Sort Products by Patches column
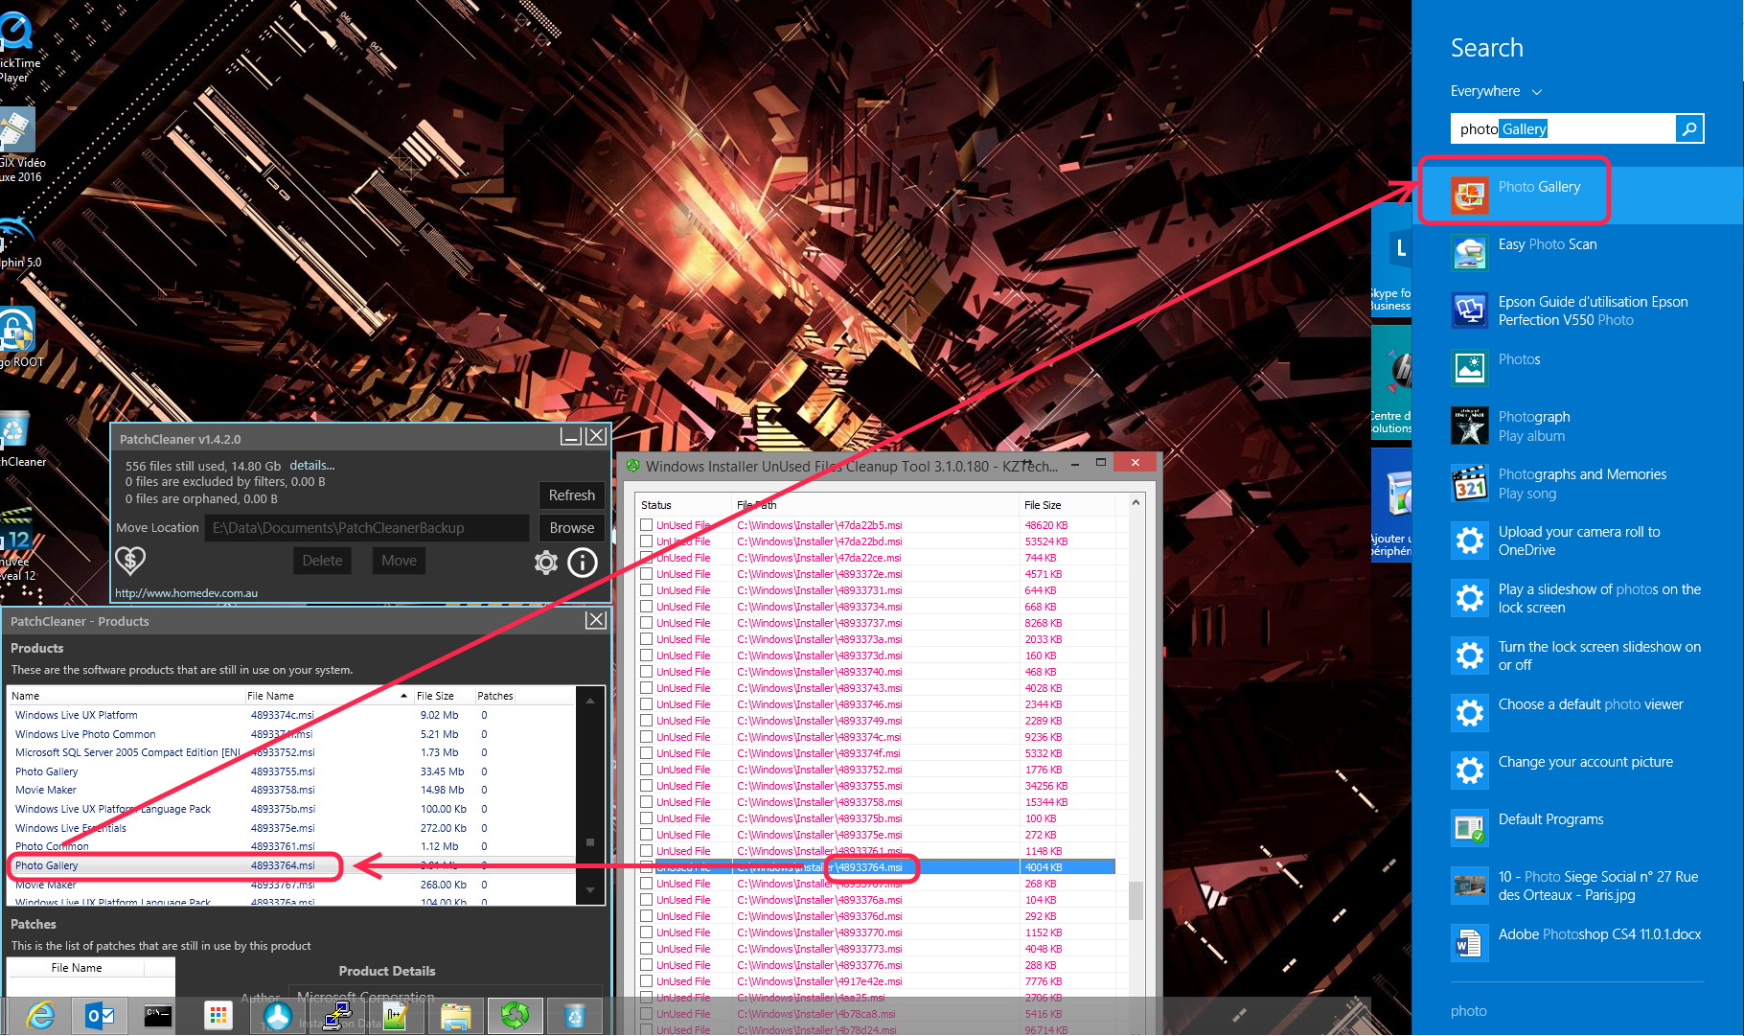1744x1036 pixels. (x=494, y=696)
